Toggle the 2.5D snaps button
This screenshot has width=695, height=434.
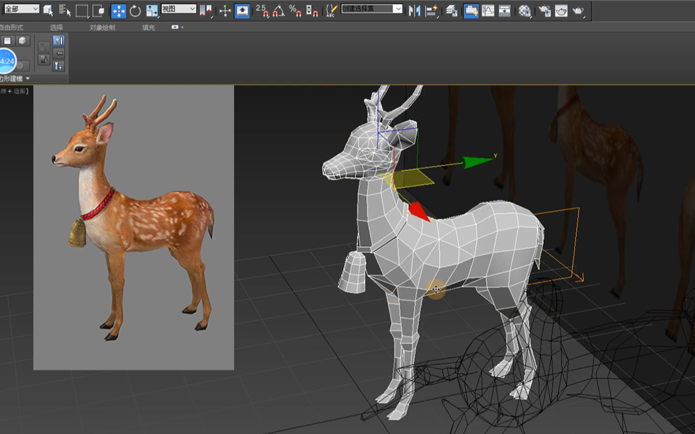click(262, 11)
